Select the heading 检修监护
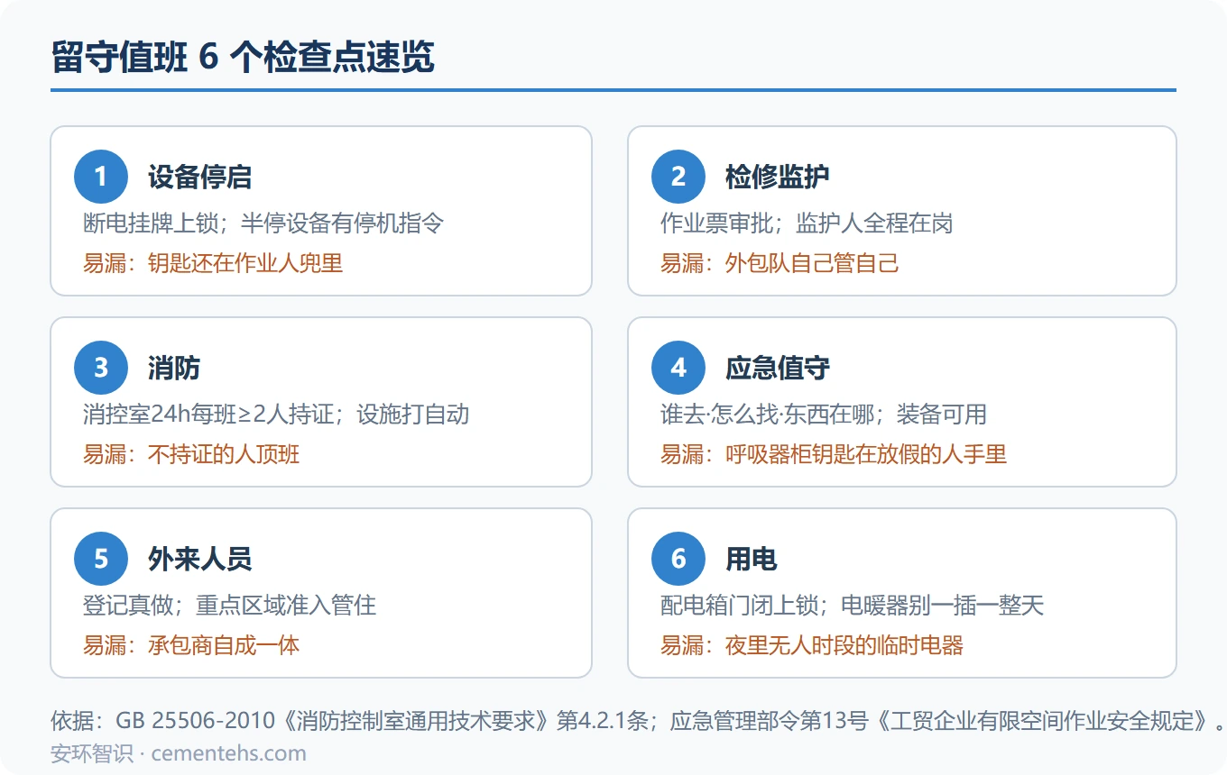Image resolution: width=1227 pixels, height=775 pixels. pyautogui.click(x=778, y=177)
